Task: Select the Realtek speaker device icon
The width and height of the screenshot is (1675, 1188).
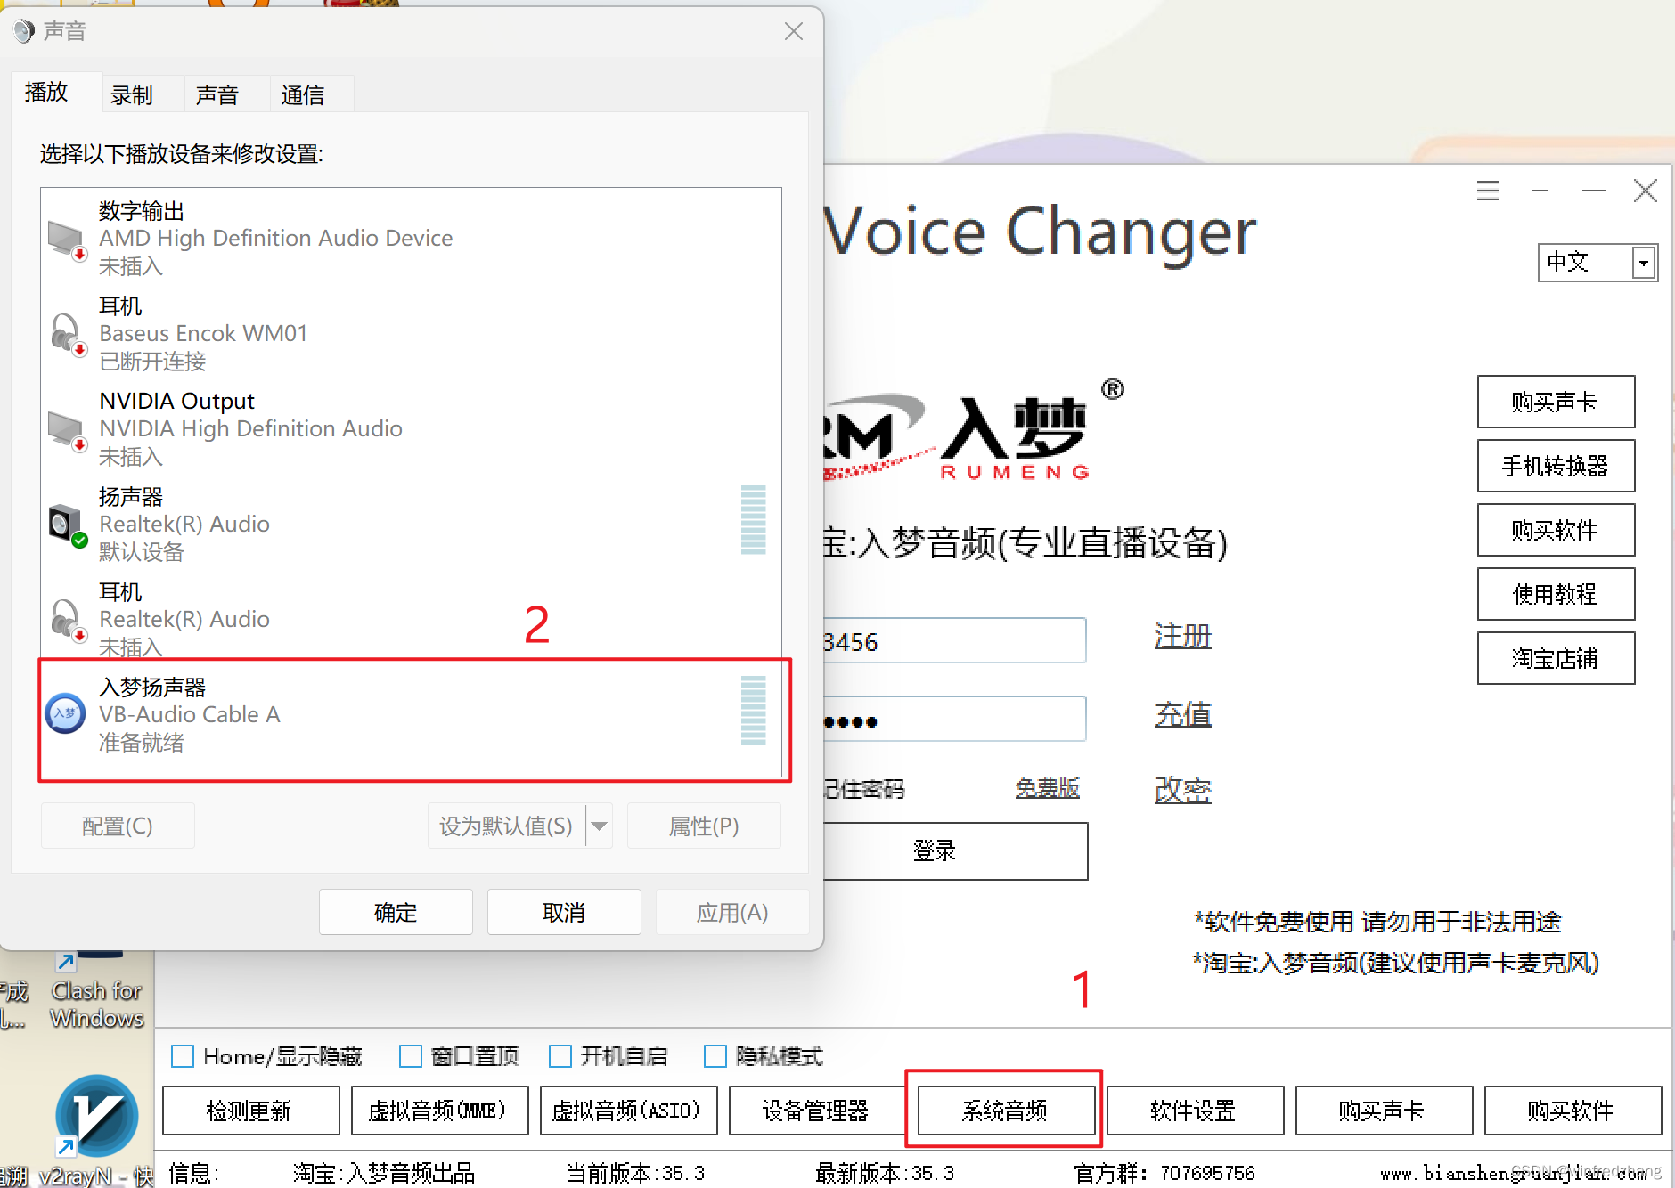Action: tap(67, 525)
